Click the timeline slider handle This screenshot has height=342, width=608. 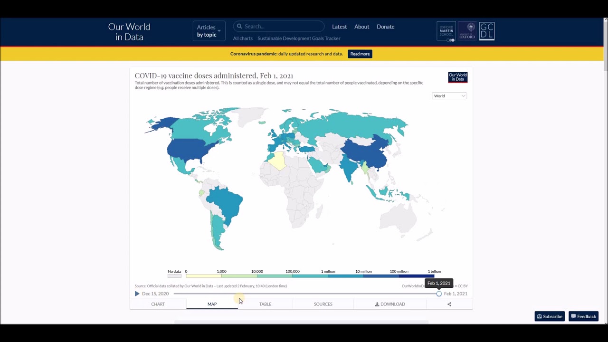pyautogui.click(x=439, y=294)
